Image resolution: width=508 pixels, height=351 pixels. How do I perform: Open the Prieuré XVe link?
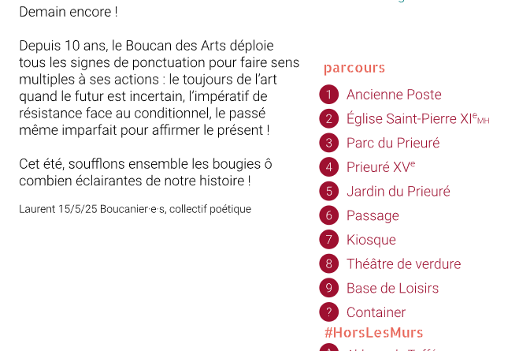click(380, 167)
